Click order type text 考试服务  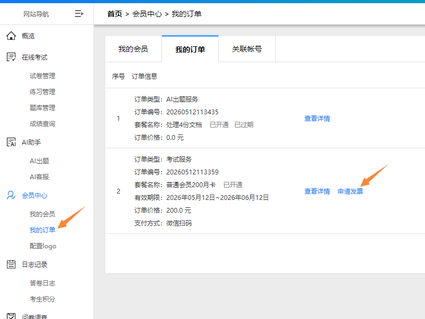coord(179,159)
